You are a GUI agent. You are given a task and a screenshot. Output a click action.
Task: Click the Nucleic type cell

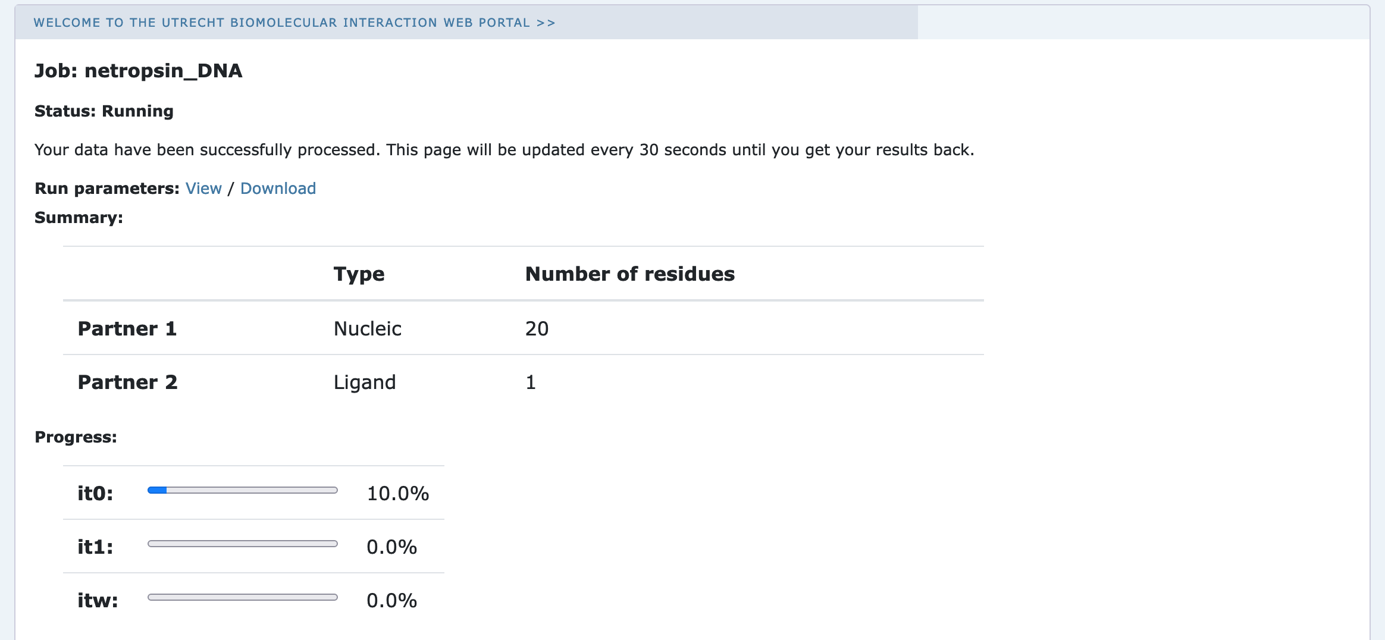pos(368,328)
